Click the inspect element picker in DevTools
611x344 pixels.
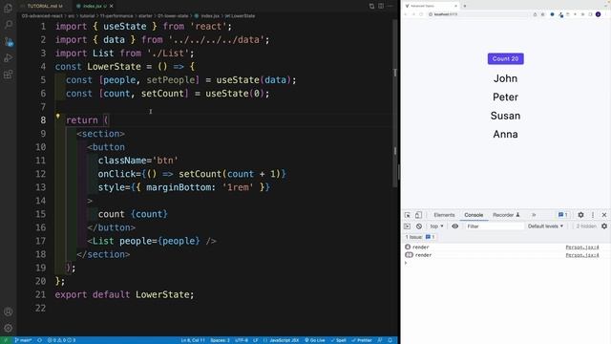pos(408,215)
